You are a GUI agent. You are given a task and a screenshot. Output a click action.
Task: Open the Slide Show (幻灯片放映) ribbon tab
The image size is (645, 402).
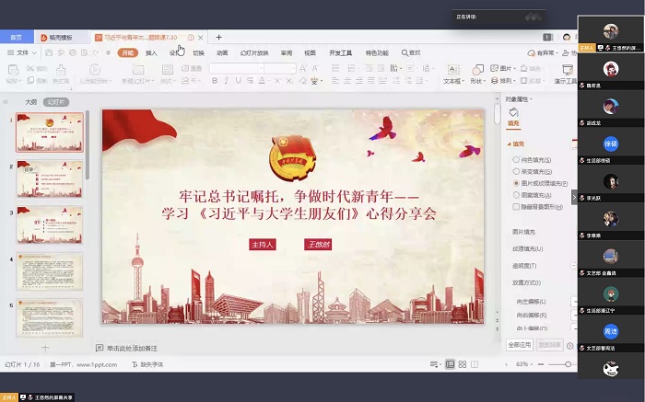coord(253,53)
